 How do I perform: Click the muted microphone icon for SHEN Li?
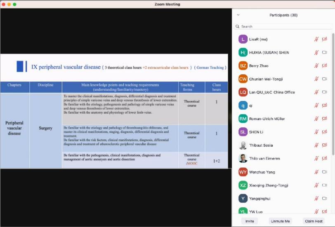pos(316,132)
